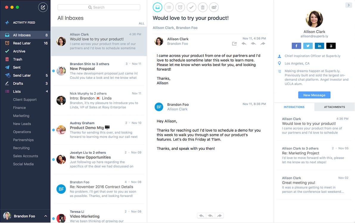Collapse the Lists section in the sidebar
The height and width of the screenshot is (223, 355).
46,91
